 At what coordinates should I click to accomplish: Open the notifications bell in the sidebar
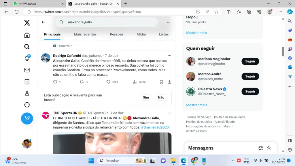click(27, 58)
